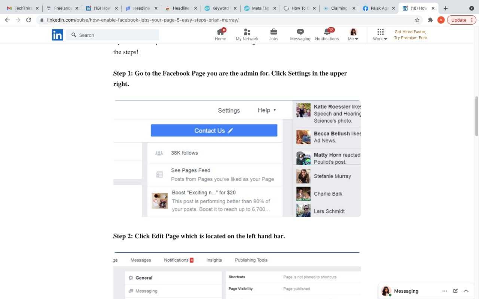The height and width of the screenshot is (299, 479).
Task: Expand the Me profile dropdown
Action: [x=353, y=34]
